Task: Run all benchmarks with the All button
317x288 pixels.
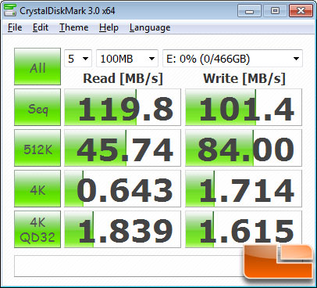Action: 37,67
